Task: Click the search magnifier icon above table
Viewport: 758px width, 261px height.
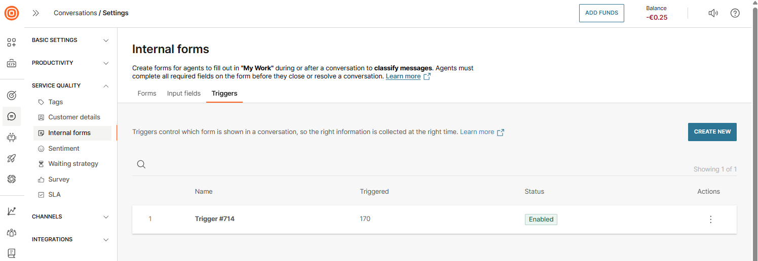Action: [x=141, y=164]
